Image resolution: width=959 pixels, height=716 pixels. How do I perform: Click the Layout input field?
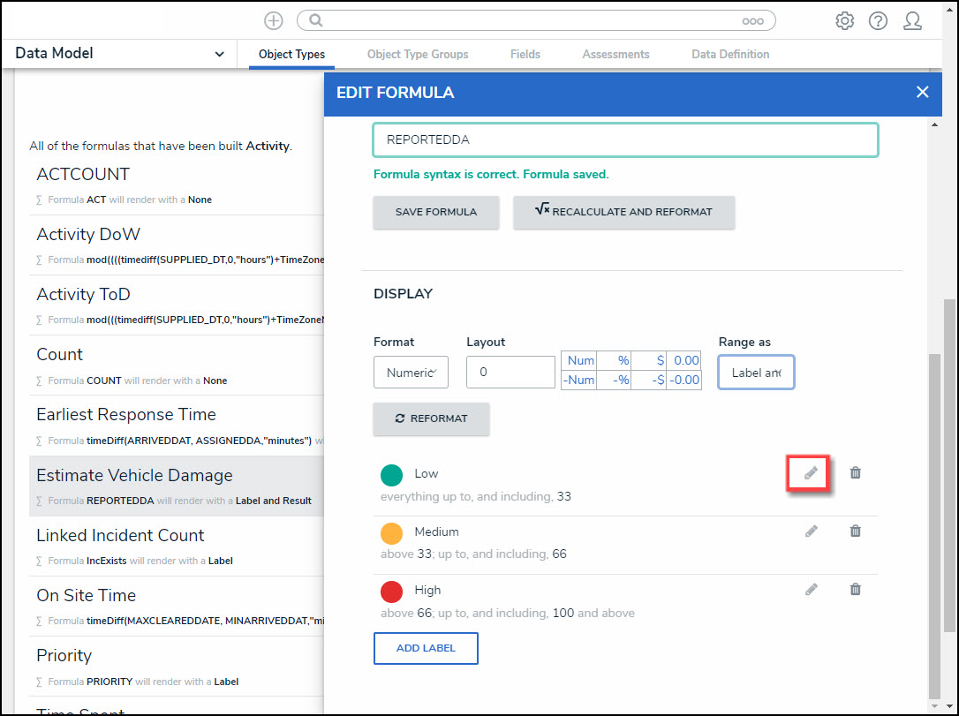tap(510, 373)
